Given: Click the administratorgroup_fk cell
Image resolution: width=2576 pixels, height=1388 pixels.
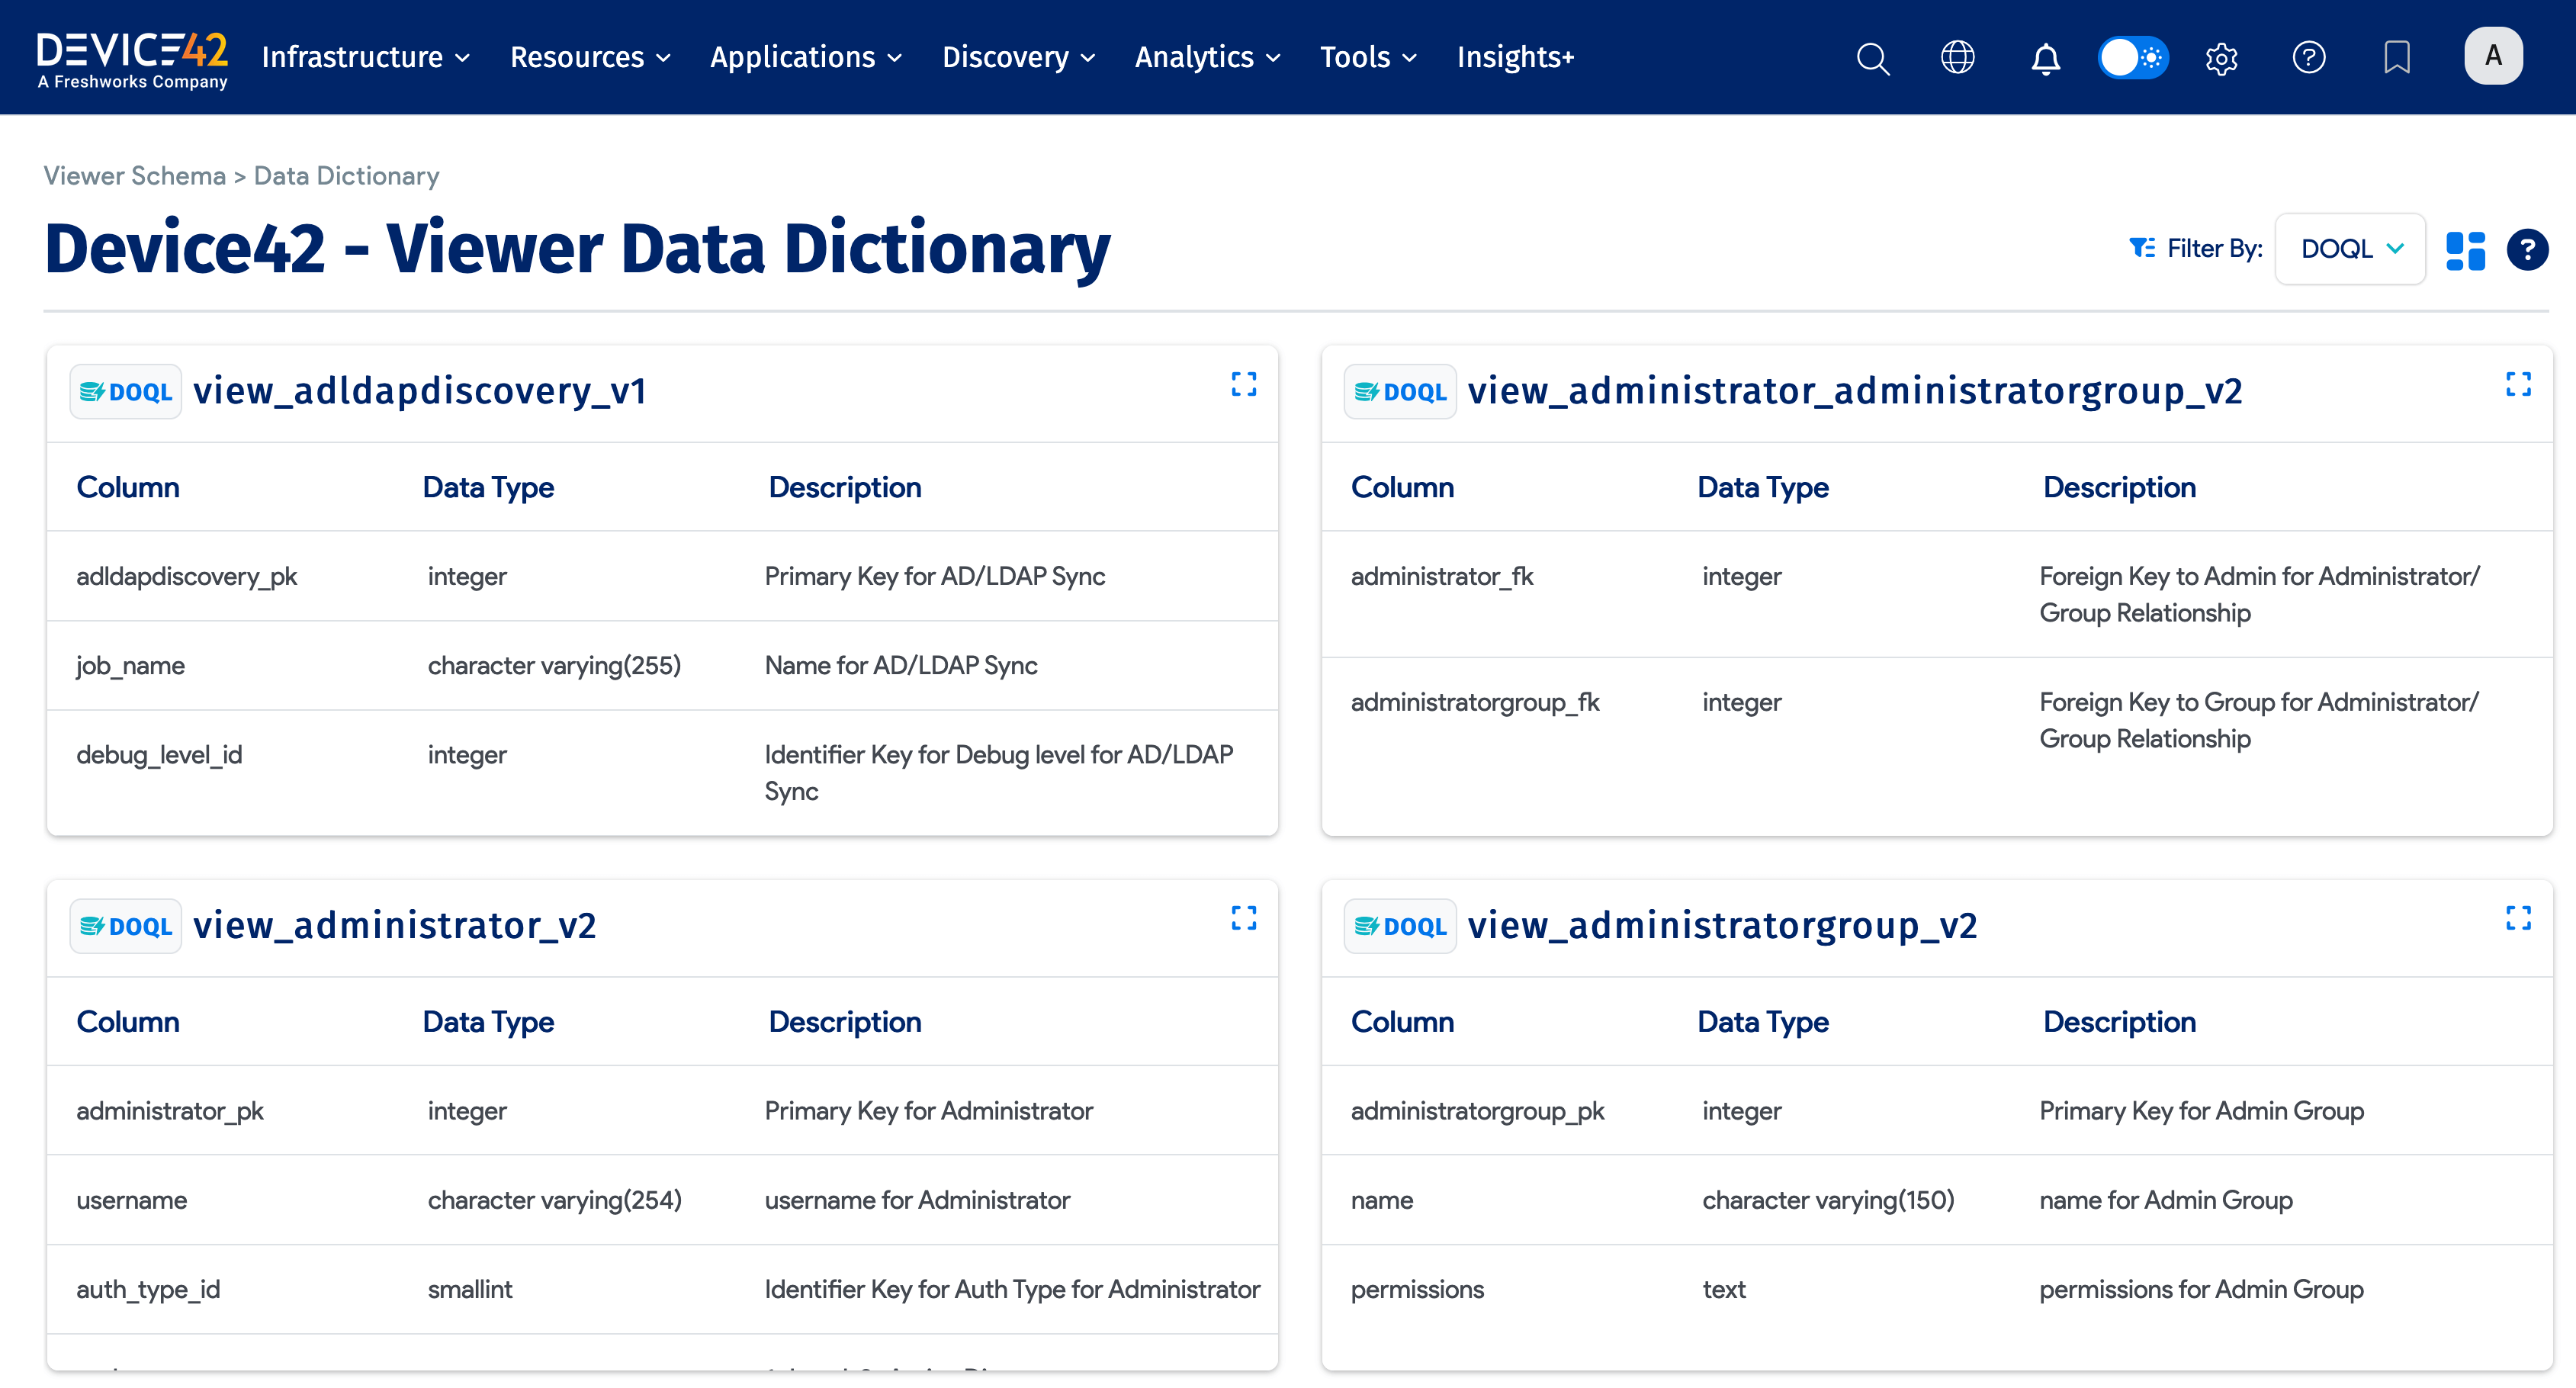Looking at the screenshot, I should [1475, 702].
